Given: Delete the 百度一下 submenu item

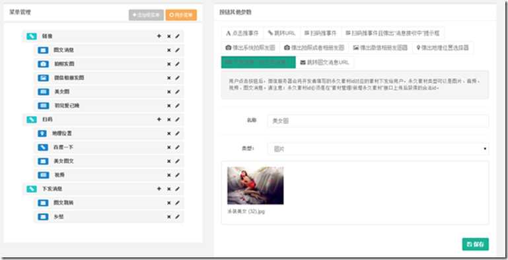Looking at the screenshot, I should tap(169, 148).
